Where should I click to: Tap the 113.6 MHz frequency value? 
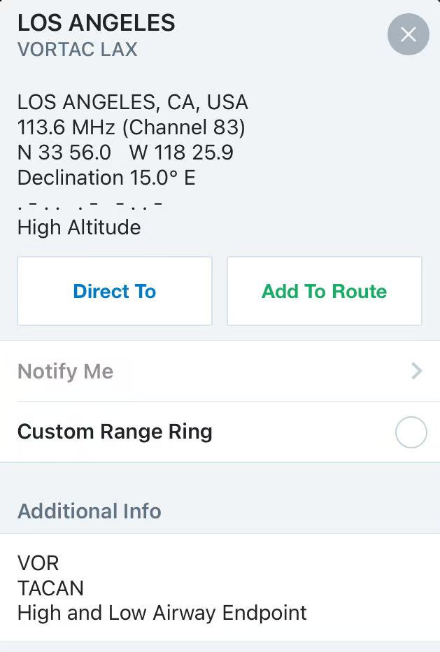(67, 127)
